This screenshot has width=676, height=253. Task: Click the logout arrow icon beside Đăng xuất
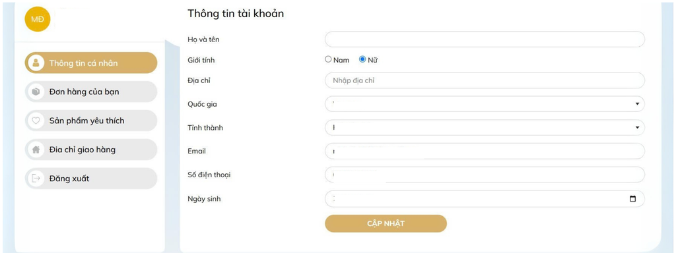[x=36, y=179]
